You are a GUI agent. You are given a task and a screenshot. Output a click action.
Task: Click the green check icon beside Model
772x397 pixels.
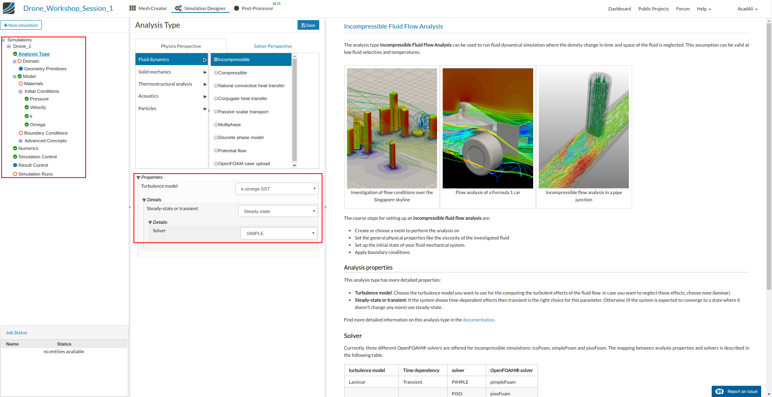click(19, 76)
